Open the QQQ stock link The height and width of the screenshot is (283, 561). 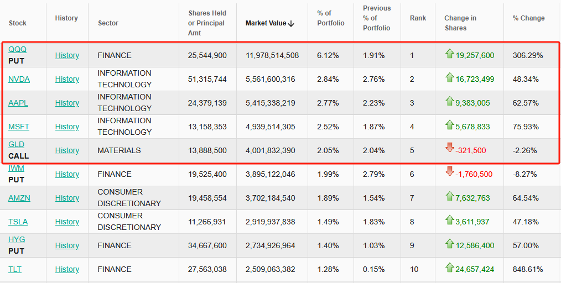[18, 49]
